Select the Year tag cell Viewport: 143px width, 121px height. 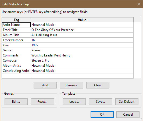click(16, 45)
